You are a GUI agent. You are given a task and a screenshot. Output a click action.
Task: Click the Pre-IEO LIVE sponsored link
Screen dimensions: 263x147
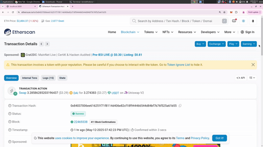(117, 55)
